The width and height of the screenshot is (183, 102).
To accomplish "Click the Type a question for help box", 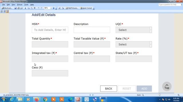I will [x=170, y=5].
